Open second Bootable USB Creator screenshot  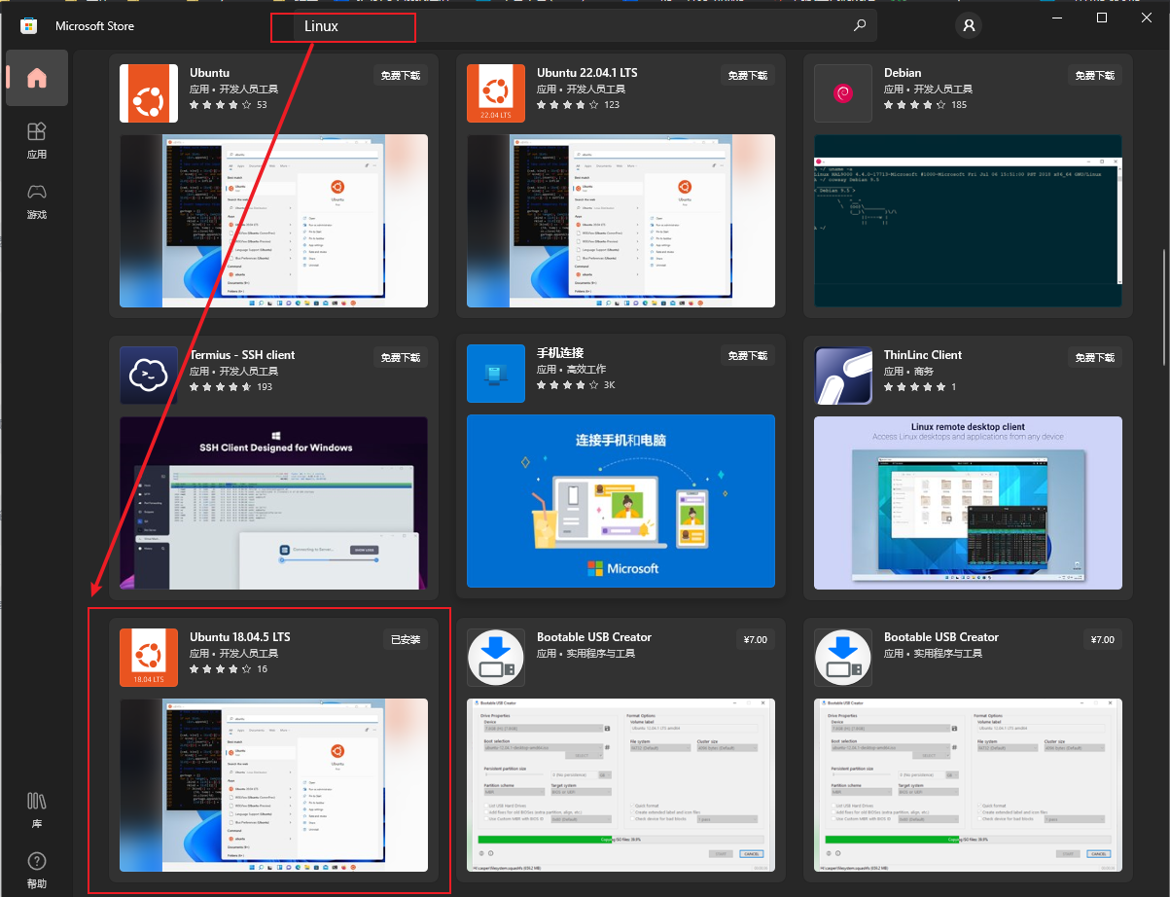pyautogui.click(x=968, y=785)
